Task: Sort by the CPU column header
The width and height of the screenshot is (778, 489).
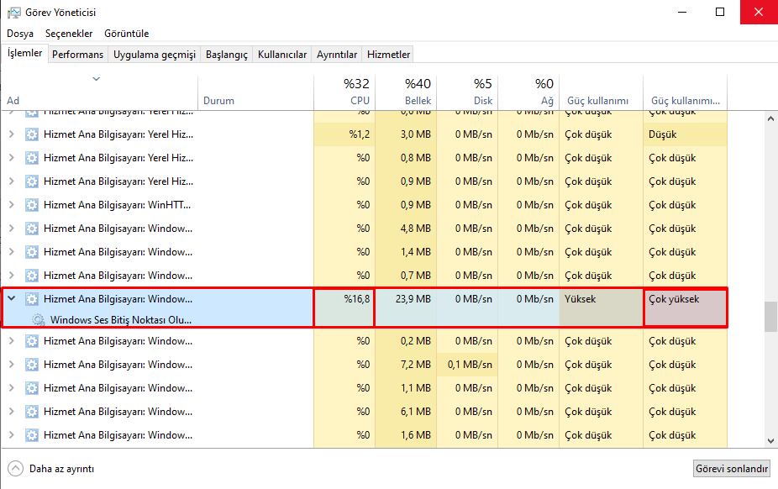Action: [344, 92]
